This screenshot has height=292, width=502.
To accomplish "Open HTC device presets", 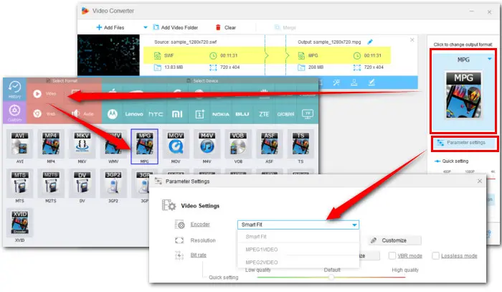I will pyautogui.click(x=156, y=114).
